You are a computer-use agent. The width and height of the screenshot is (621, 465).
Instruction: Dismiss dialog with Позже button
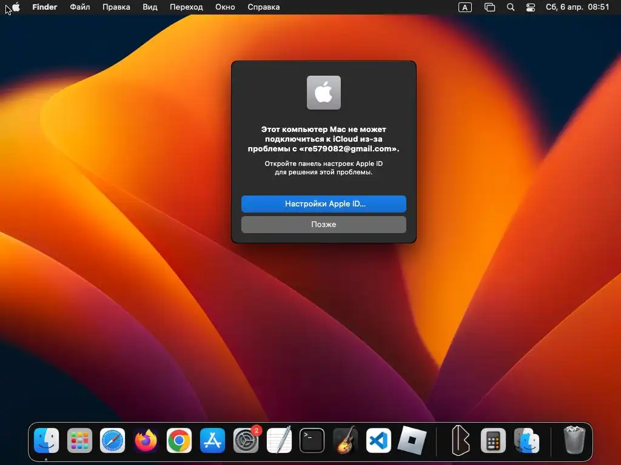coord(324,225)
